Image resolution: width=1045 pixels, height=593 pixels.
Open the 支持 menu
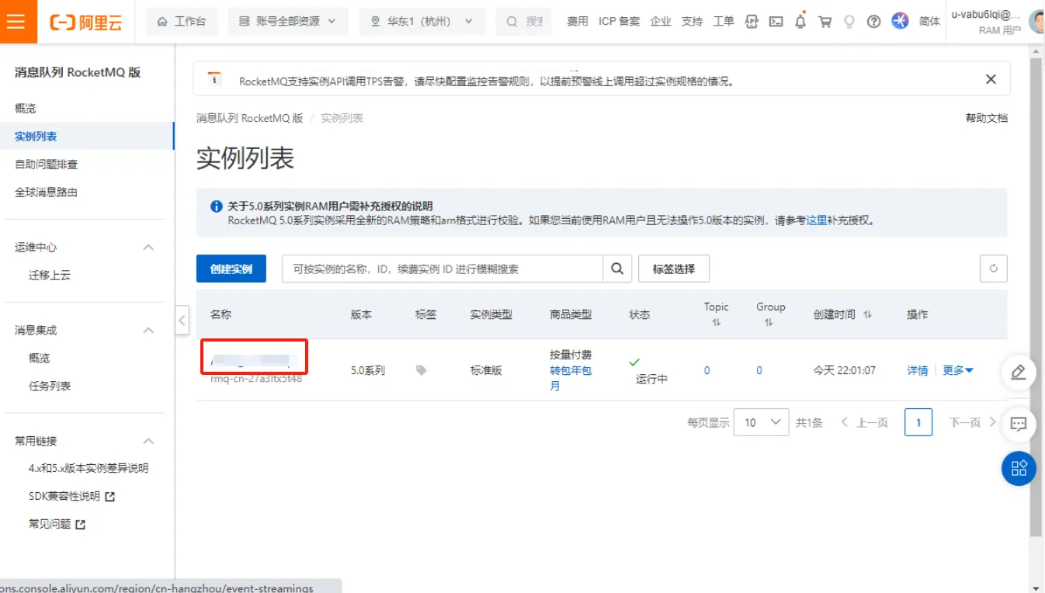tap(692, 22)
